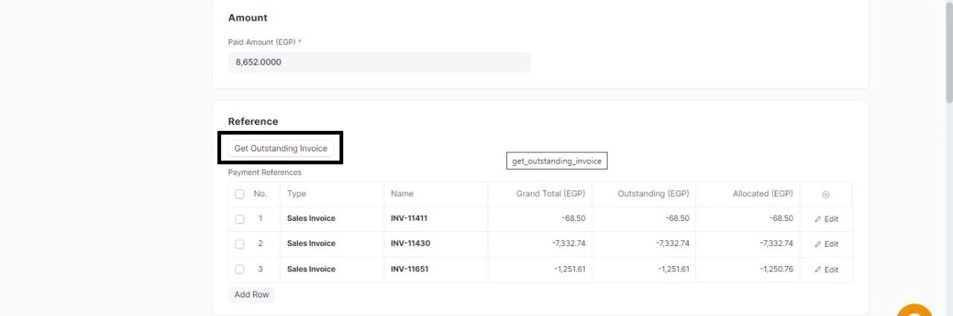Click the Outstanding (EGP) column header
Viewport: 953px width, 316px height.
click(x=644, y=194)
